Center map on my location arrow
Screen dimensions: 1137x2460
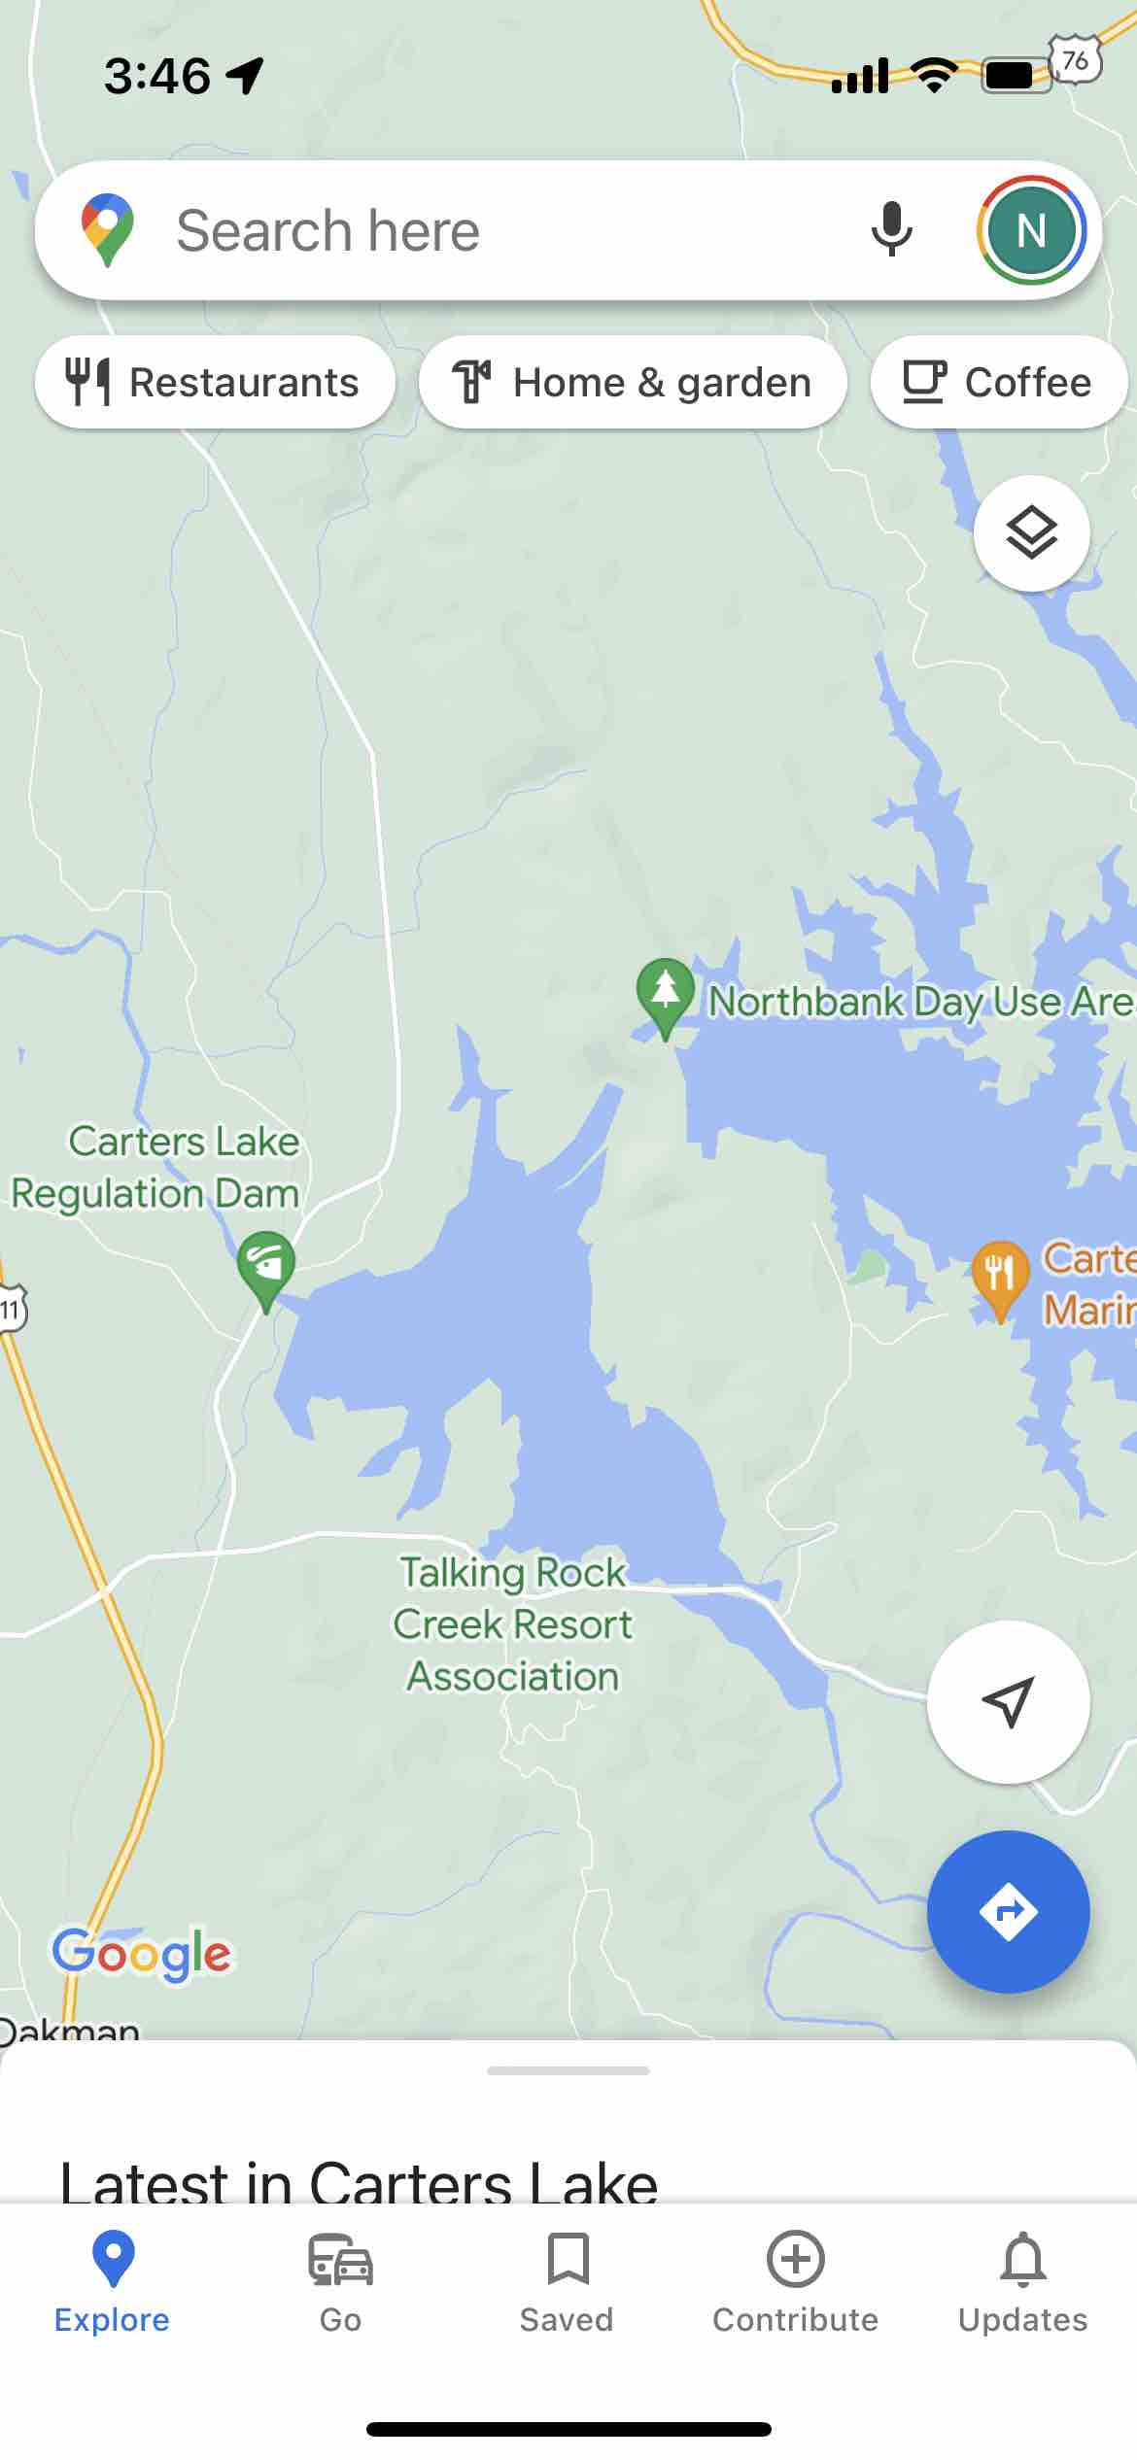tap(1008, 1701)
